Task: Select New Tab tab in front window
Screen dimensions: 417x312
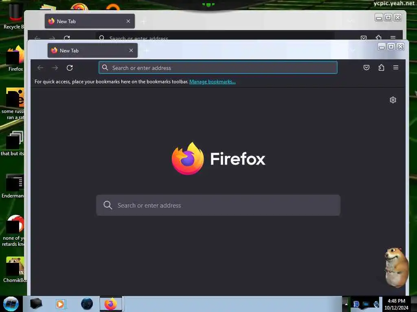Action: point(92,50)
